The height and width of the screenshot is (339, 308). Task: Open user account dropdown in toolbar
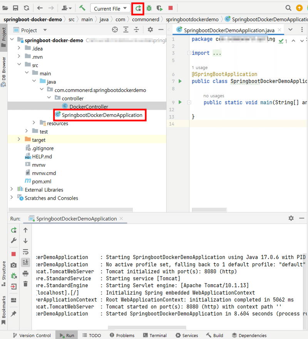[x=66, y=8]
